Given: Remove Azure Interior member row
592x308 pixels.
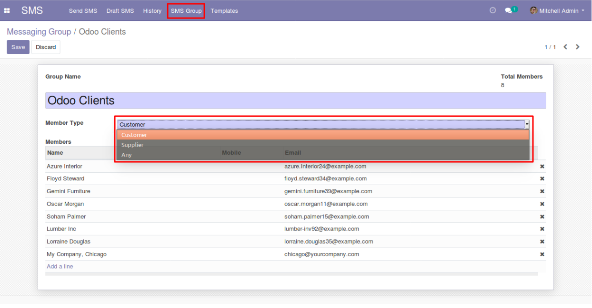Looking at the screenshot, I should pos(542,166).
